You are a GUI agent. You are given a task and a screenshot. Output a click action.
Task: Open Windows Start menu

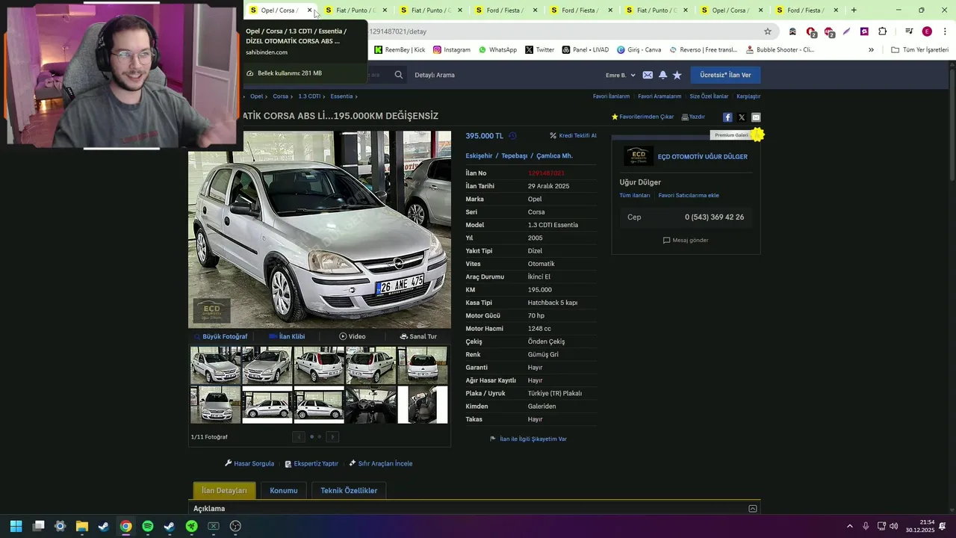click(16, 526)
